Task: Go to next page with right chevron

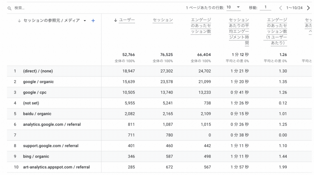Action: coord(308,8)
